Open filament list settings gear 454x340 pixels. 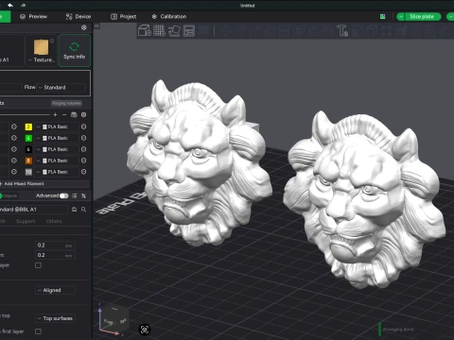click(x=84, y=115)
